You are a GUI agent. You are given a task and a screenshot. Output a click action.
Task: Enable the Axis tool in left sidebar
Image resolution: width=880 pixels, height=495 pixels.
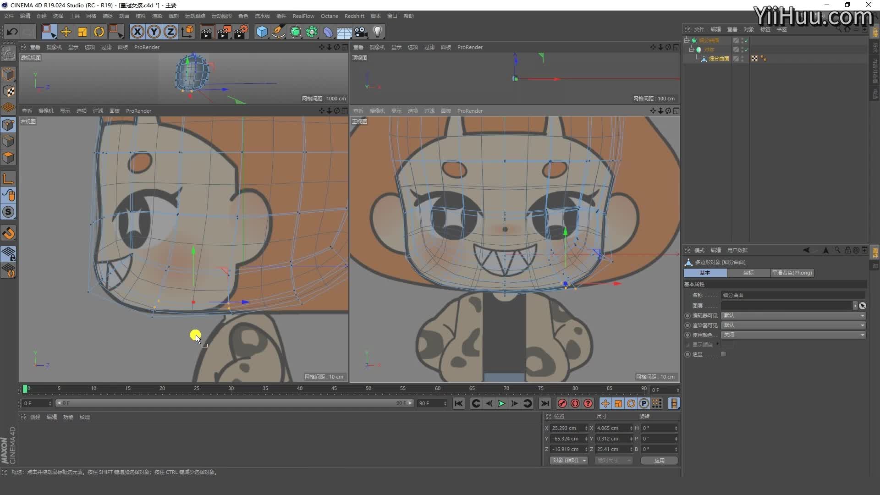[8, 179]
